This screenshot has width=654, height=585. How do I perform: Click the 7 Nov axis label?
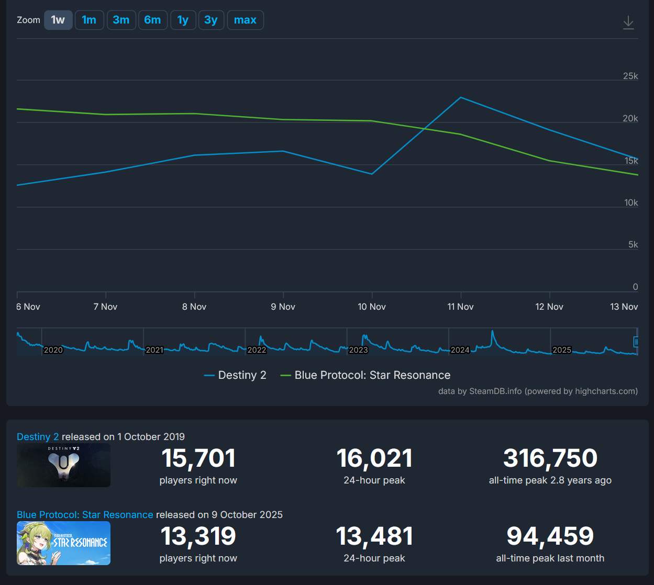click(x=106, y=307)
